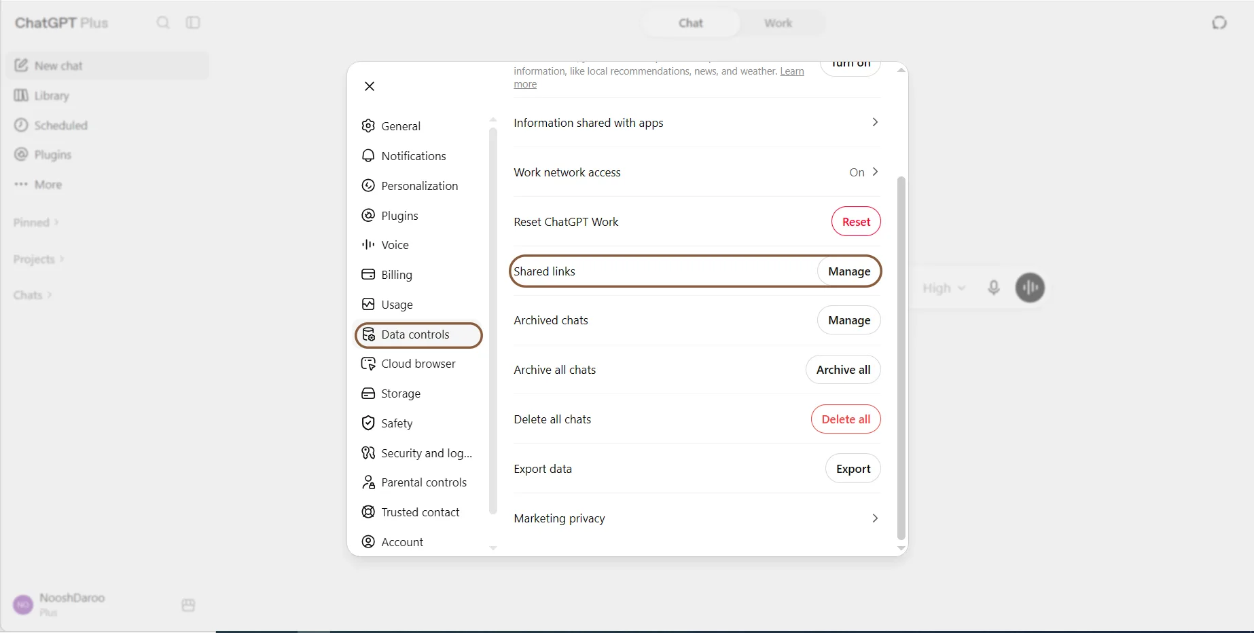
Task: Open the Billing settings section
Action: 418,275
